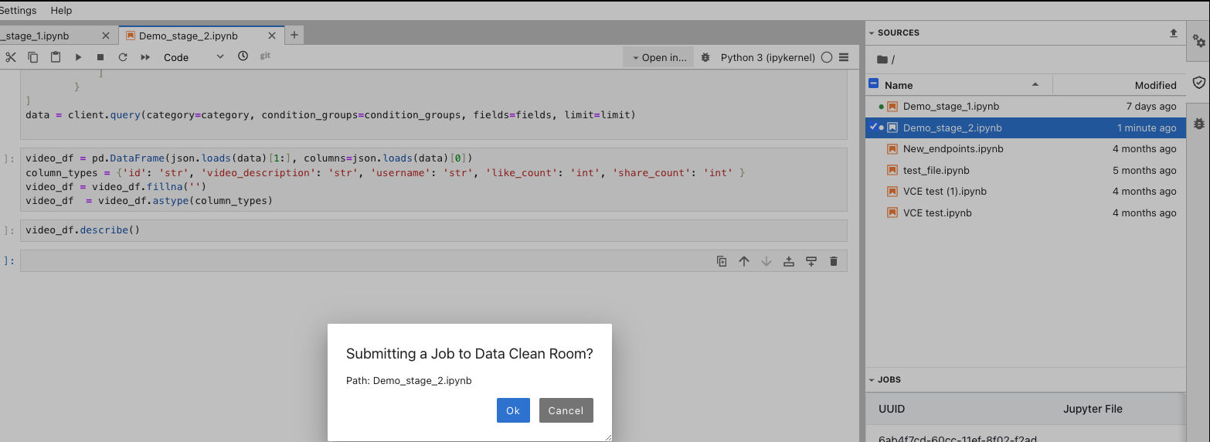Screen dimensions: 1210x442
Task: Toggle the select-all checkbox beside Name
Action: point(873,85)
